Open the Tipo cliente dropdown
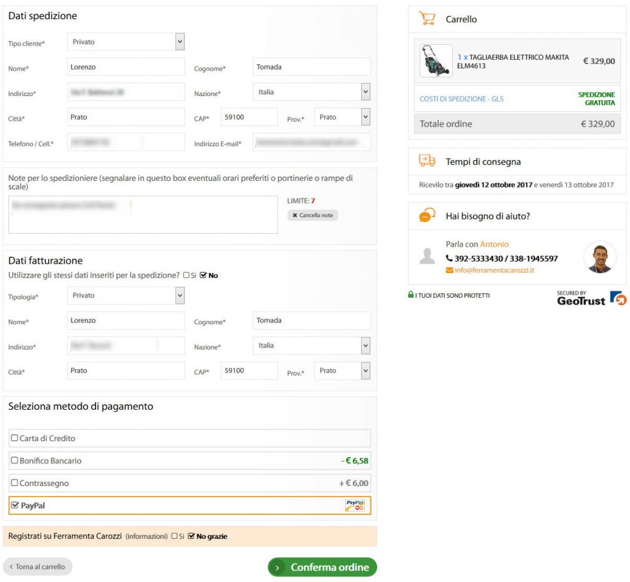The height and width of the screenshot is (582, 630). coord(126,42)
